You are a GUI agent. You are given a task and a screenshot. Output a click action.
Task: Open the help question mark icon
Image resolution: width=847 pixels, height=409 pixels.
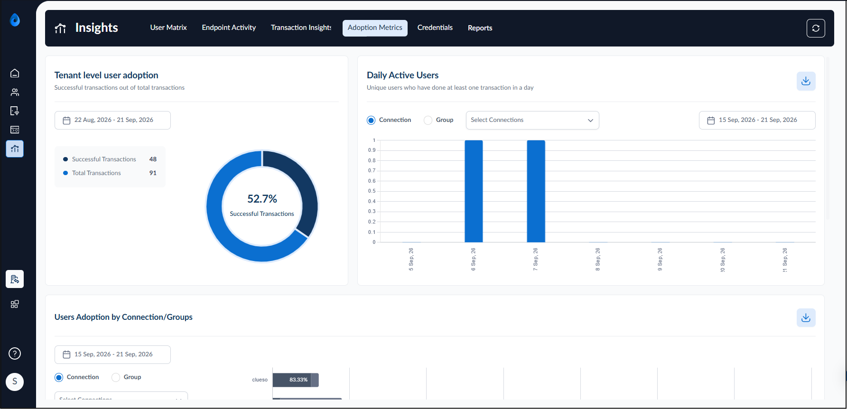[15, 353]
